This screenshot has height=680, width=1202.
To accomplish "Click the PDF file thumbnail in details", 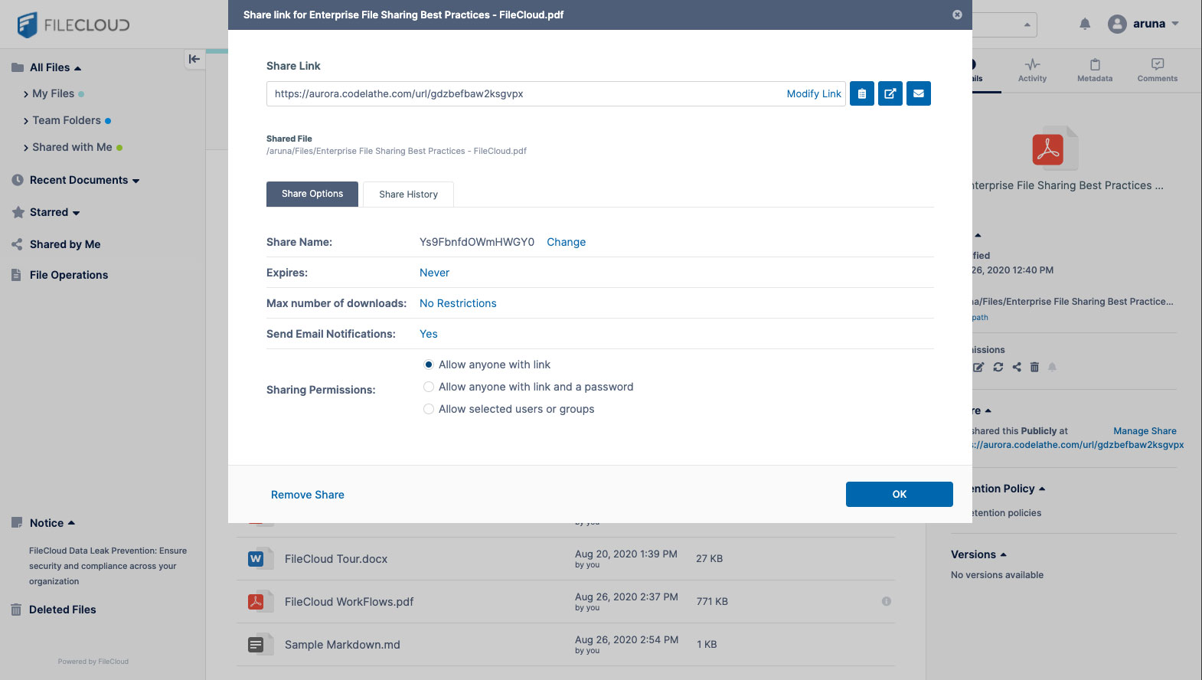I will [x=1054, y=149].
